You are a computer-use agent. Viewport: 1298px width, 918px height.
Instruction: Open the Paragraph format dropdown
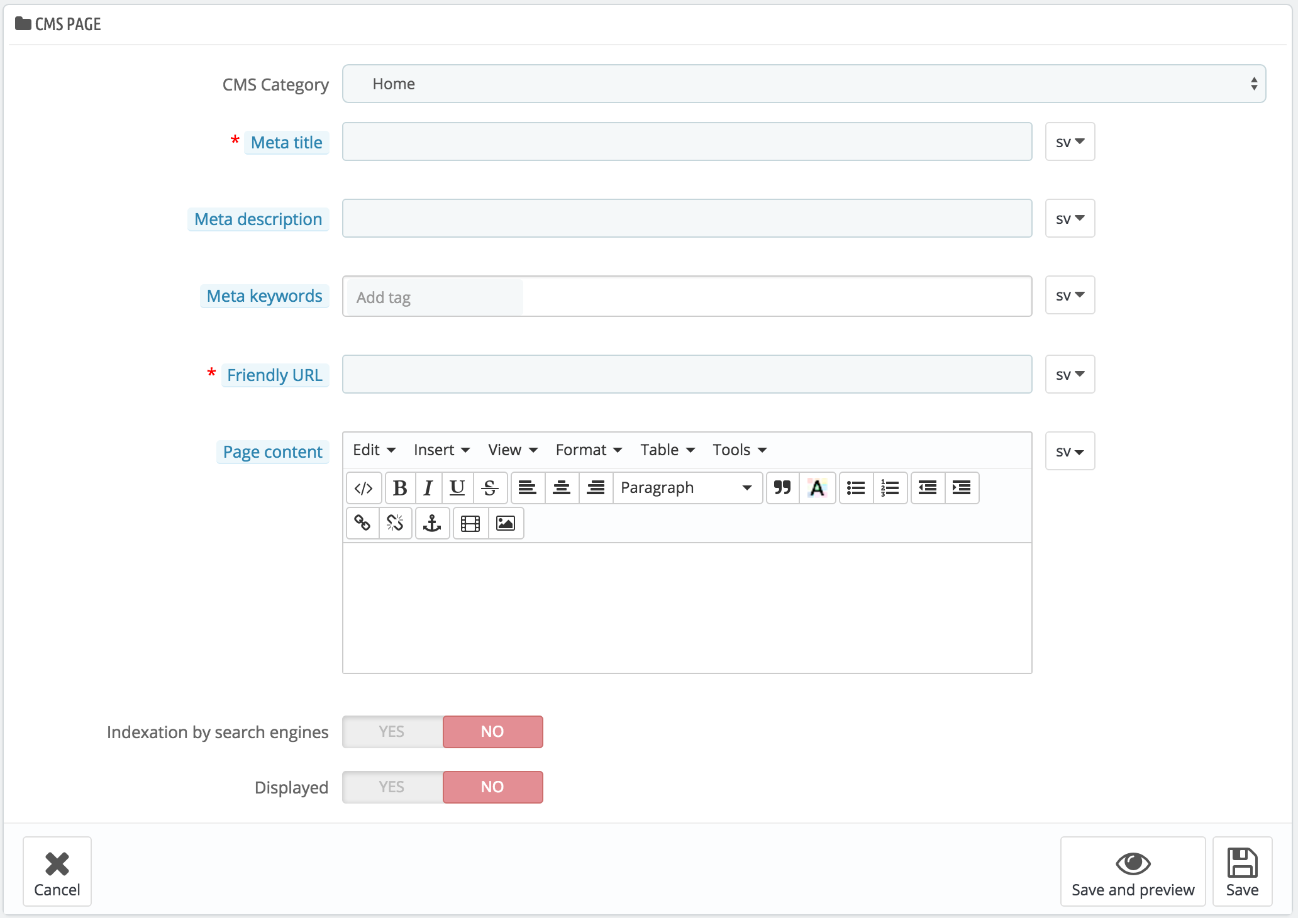coord(685,487)
